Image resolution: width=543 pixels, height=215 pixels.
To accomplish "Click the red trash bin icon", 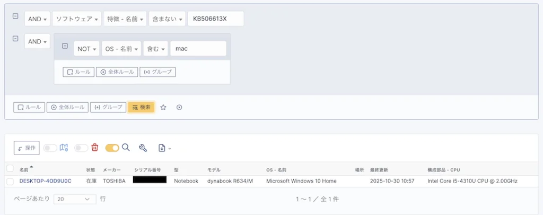I will pyautogui.click(x=94, y=148).
